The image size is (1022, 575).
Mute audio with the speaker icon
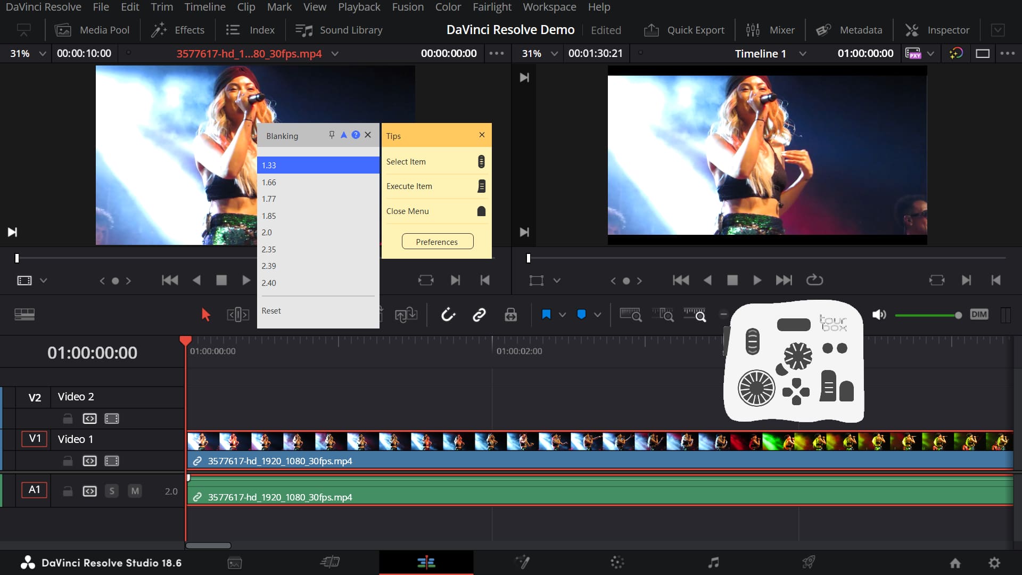879,315
